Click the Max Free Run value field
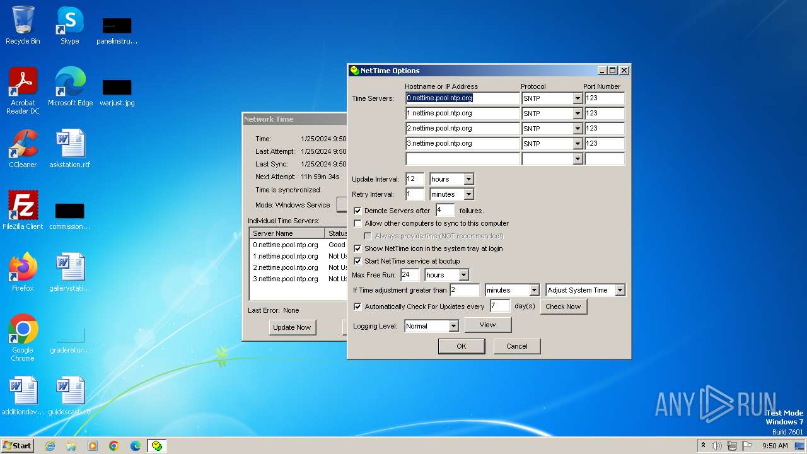Viewport: 807px width, 454px height. (x=410, y=275)
